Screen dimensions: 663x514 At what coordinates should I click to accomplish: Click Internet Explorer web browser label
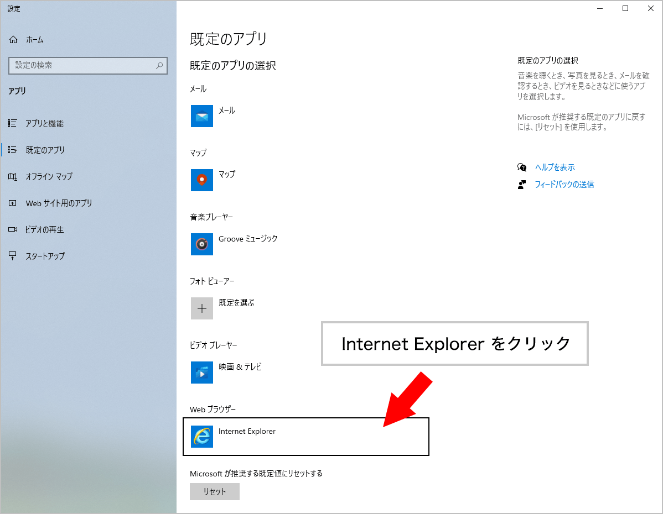[x=247, y=431]
